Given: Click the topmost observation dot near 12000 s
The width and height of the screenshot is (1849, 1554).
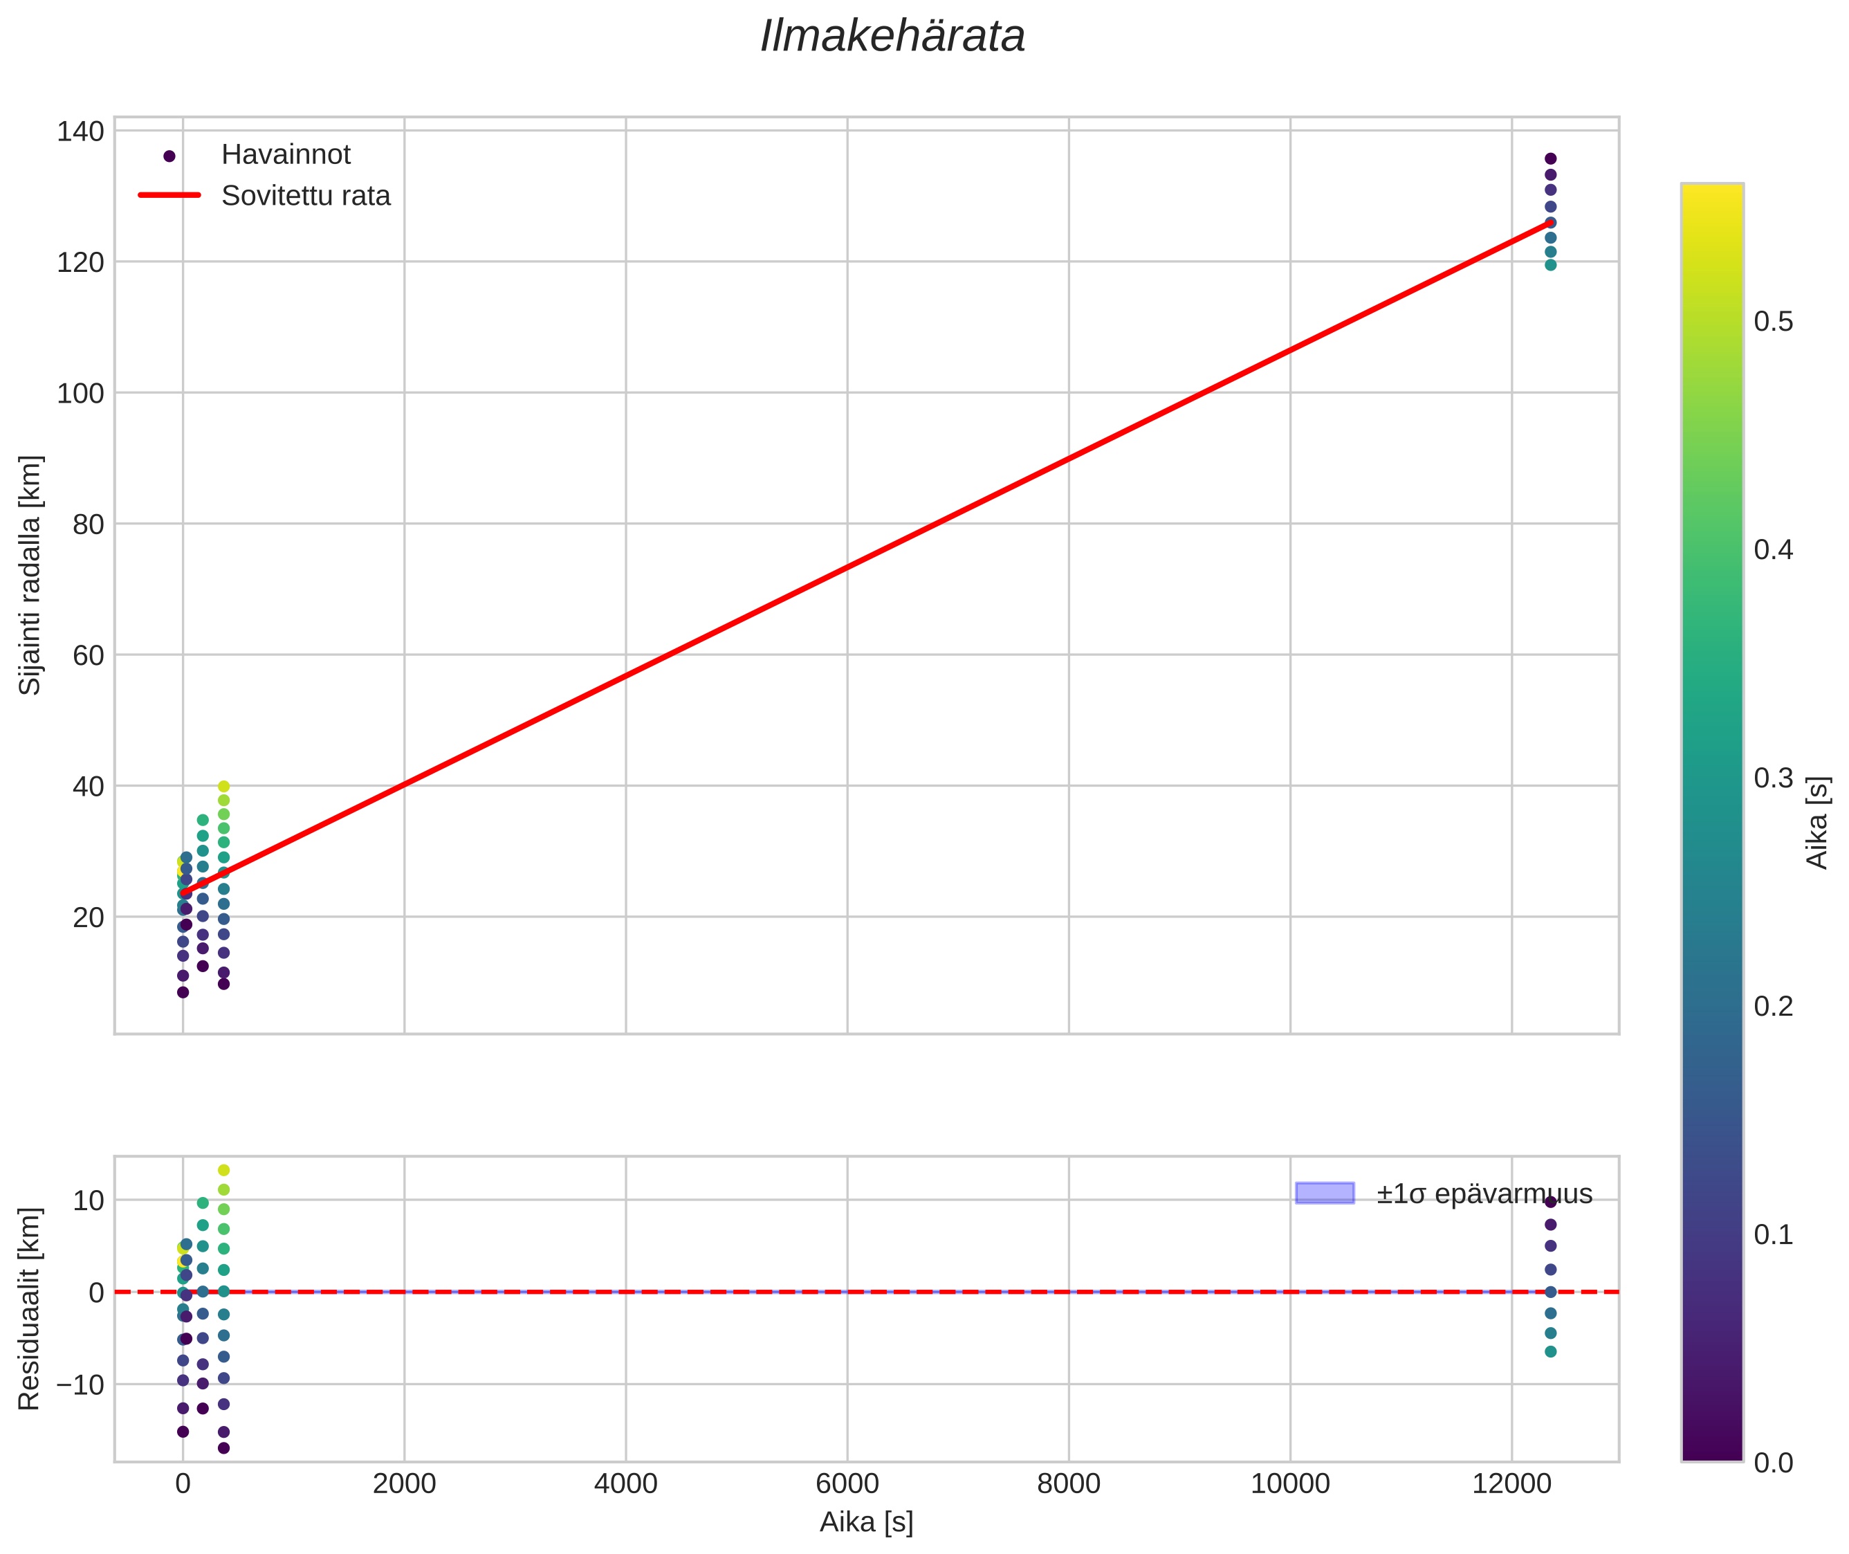Looking at the screenshot, I should (1550, 158).
